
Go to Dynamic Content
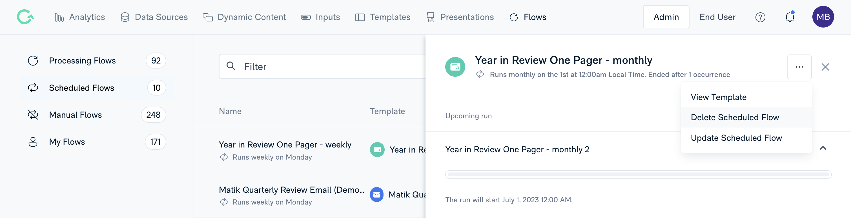244,17
